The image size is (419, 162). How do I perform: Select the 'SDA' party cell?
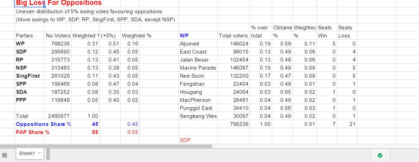tap(30, 92)
